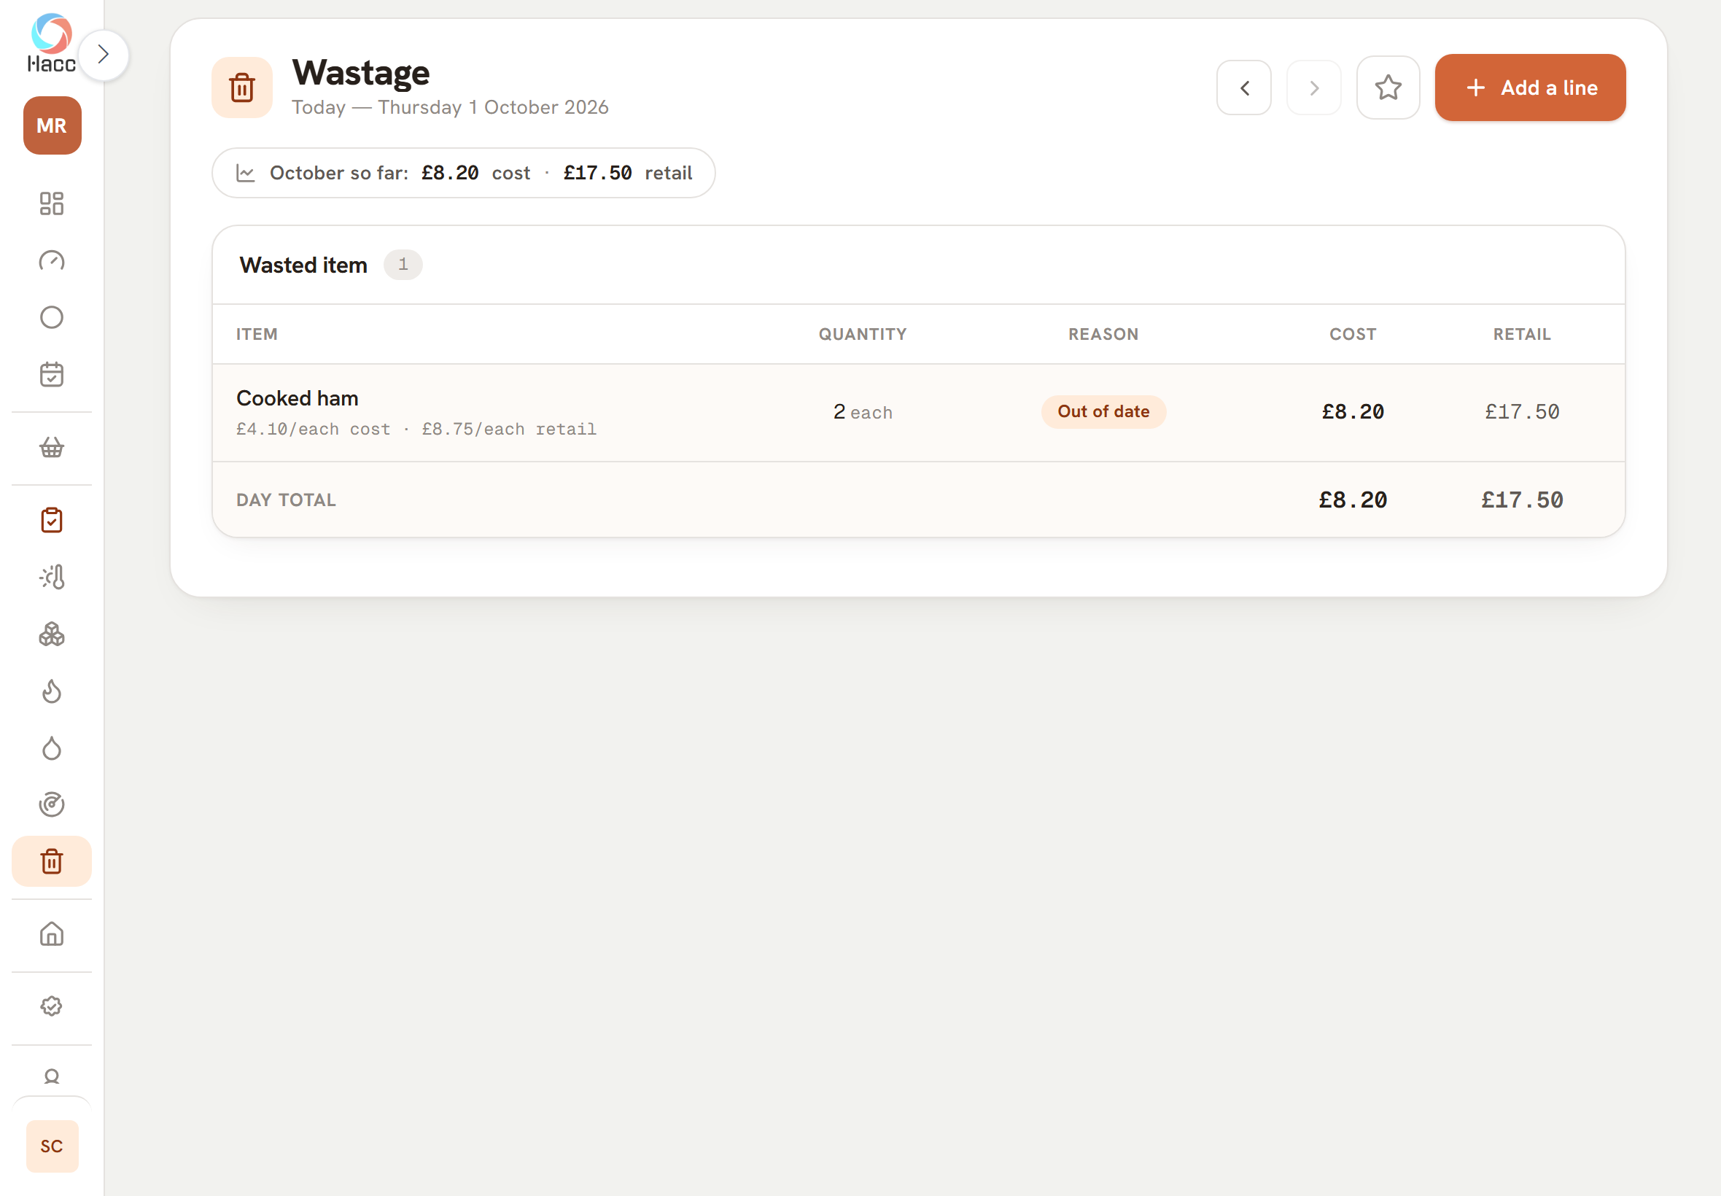Click the October so far summary pill
This screenshot has height=1196, width=1721.
(x=463, y=173)
